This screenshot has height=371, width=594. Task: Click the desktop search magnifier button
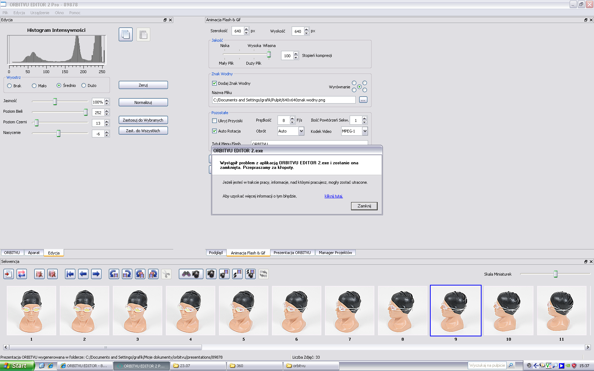[511, 365]
